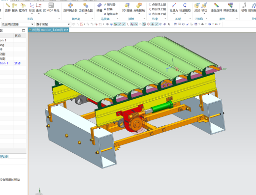Viewport: 256px width, 195px height.
Task: Select the 接头 (Joint) tool
Action: 15,7
